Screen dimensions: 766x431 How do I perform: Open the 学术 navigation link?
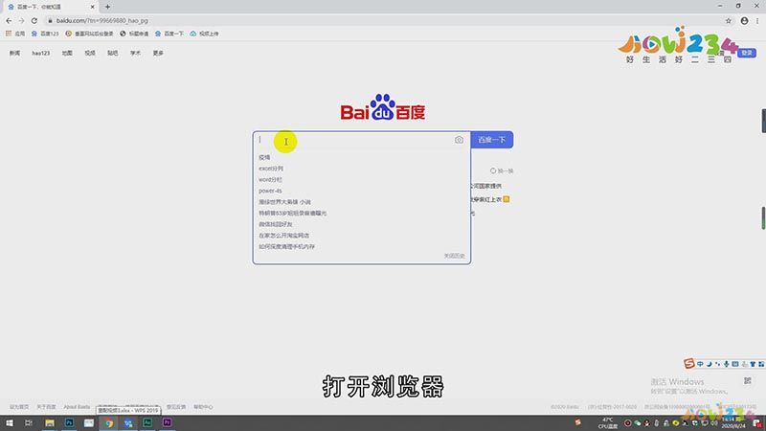[x=135, y=53]
